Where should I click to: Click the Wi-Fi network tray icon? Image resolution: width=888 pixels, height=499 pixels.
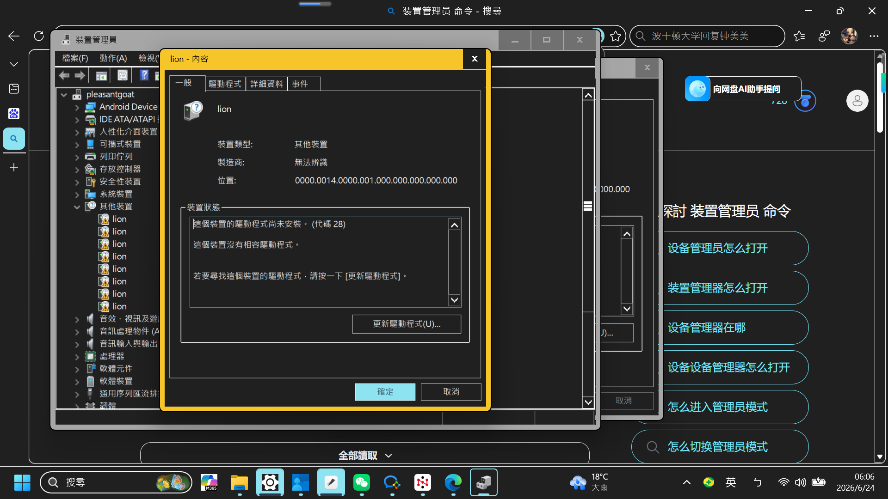tap(783, 482)
